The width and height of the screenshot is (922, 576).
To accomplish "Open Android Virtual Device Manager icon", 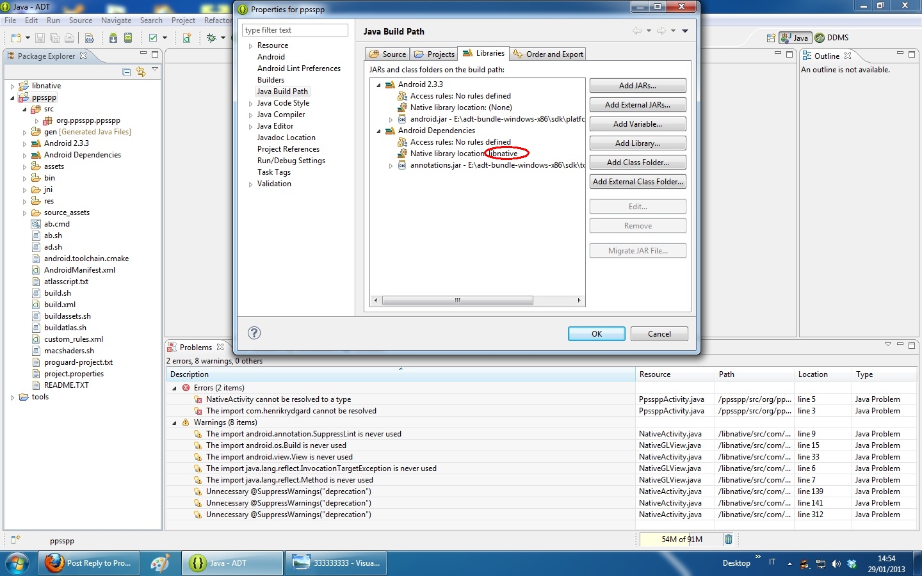I will [128, 38].
